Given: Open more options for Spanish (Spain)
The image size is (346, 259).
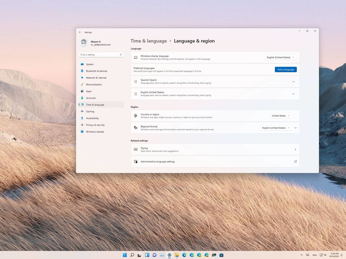Looking at the screenshot, I should click(293, 82).
